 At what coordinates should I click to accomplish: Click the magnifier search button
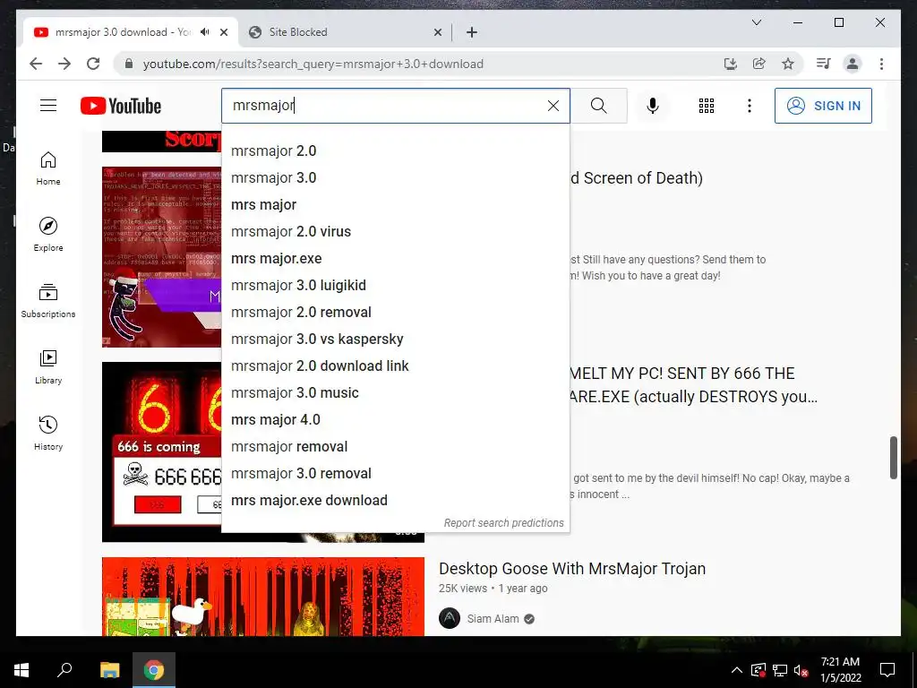click(x=598, y=106)
